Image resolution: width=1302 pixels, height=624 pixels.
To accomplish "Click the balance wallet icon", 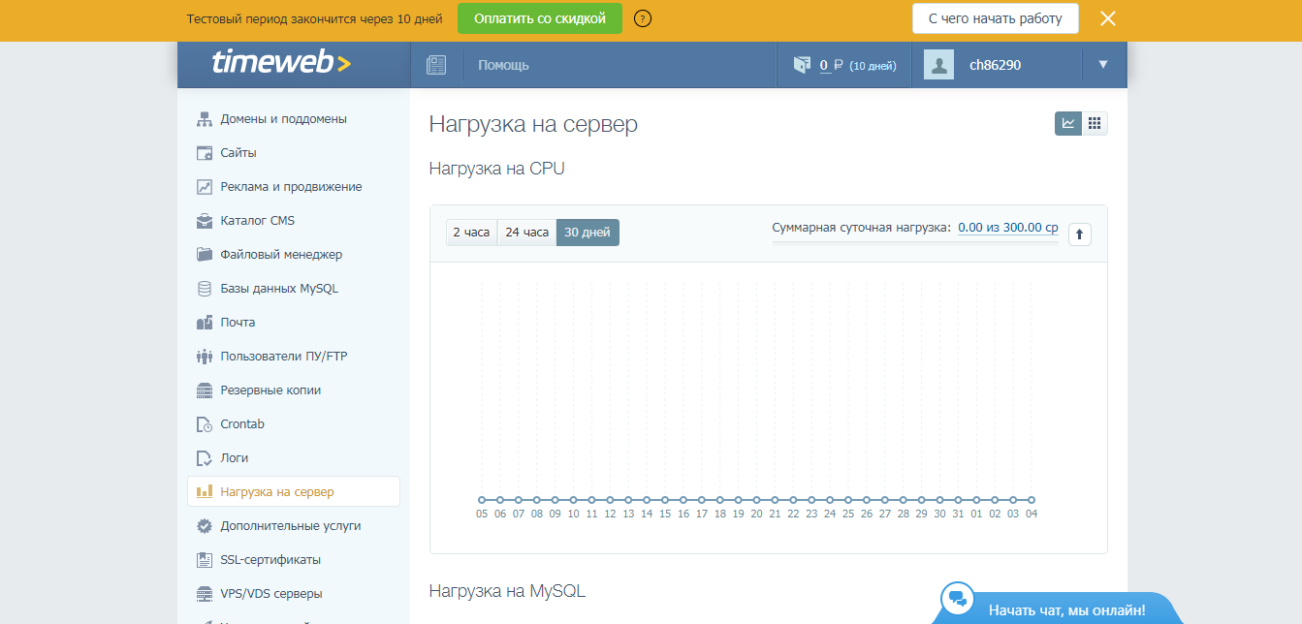I will (801, 65).
